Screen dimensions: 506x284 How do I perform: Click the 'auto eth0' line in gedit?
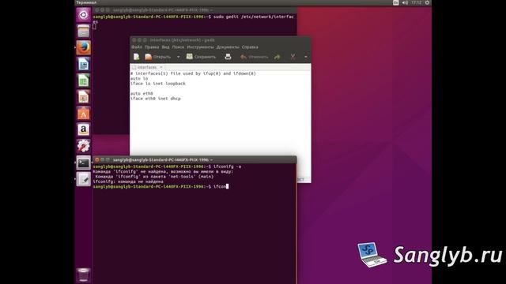142,93
